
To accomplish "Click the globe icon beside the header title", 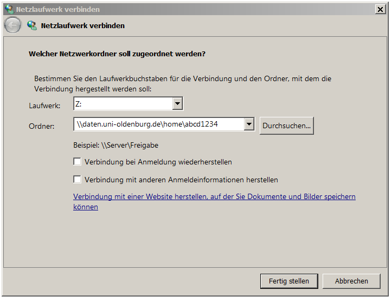I will (32, 25).
